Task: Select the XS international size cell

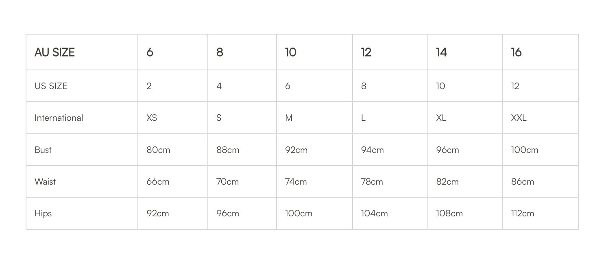Action: pos(173,118)
